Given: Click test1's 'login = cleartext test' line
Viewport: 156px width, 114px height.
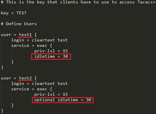Looking at the screenshot, I should [x=40, y=40].
